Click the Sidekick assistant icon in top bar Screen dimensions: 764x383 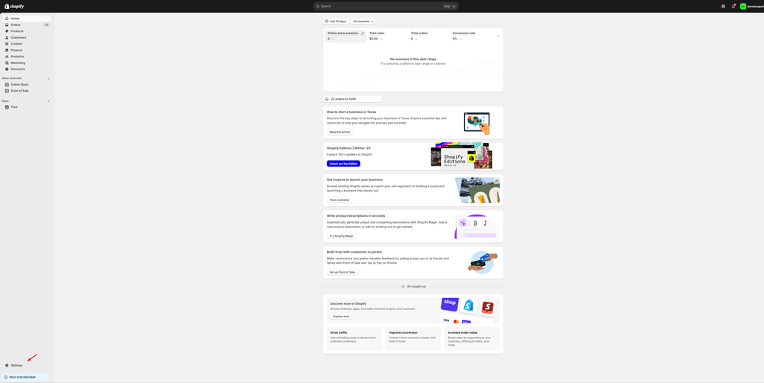click(723, 6)
